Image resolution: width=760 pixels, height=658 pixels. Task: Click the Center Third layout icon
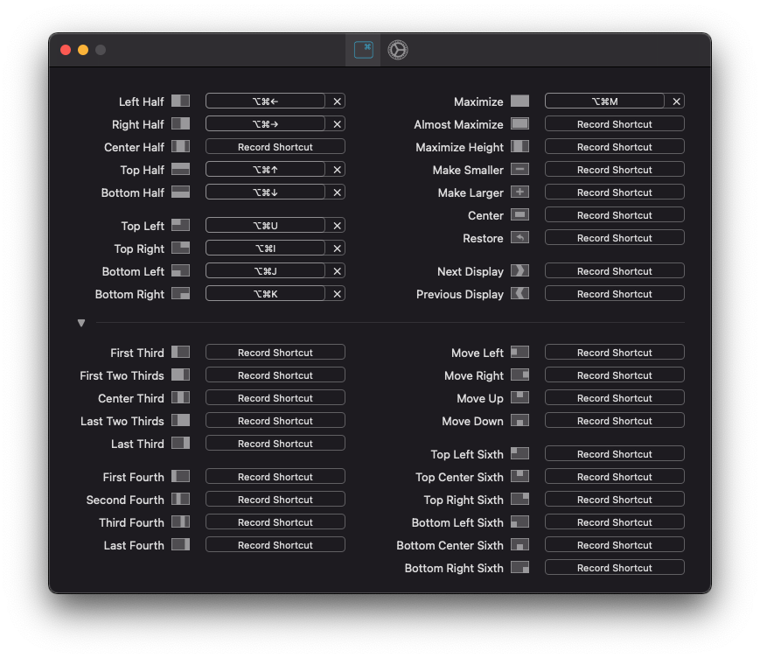[180, 398]
